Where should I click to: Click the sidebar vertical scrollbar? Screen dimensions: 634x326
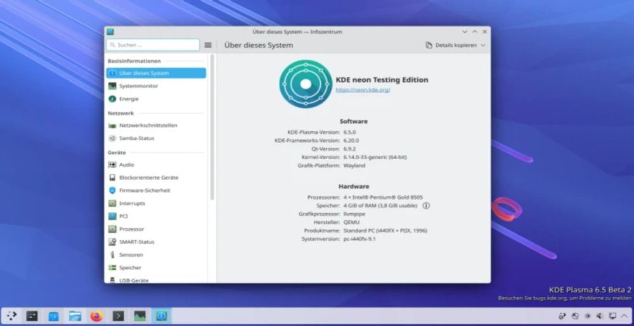[212, 127]
